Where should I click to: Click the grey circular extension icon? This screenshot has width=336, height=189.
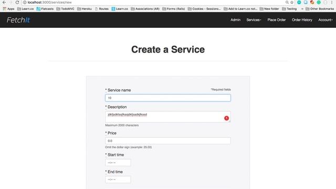[x=325, y=2]
